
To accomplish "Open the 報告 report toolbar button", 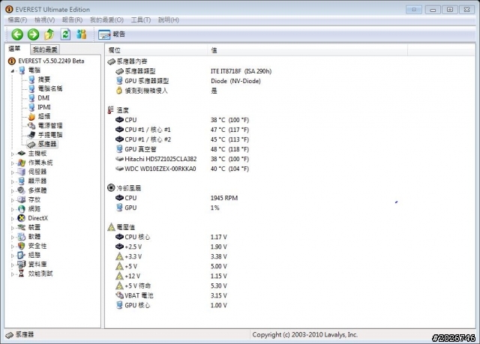I will click(112, 34).
